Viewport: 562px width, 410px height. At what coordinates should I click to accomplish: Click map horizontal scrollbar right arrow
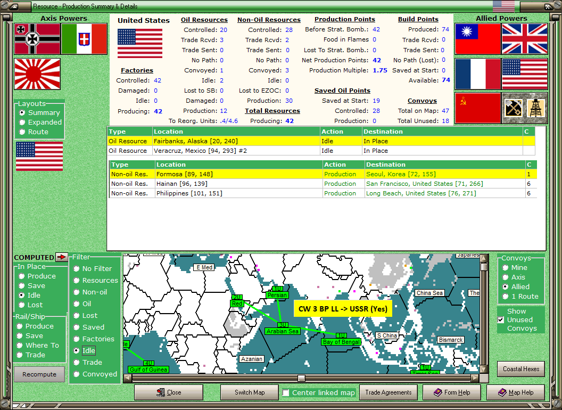click(x=475, y=378)
